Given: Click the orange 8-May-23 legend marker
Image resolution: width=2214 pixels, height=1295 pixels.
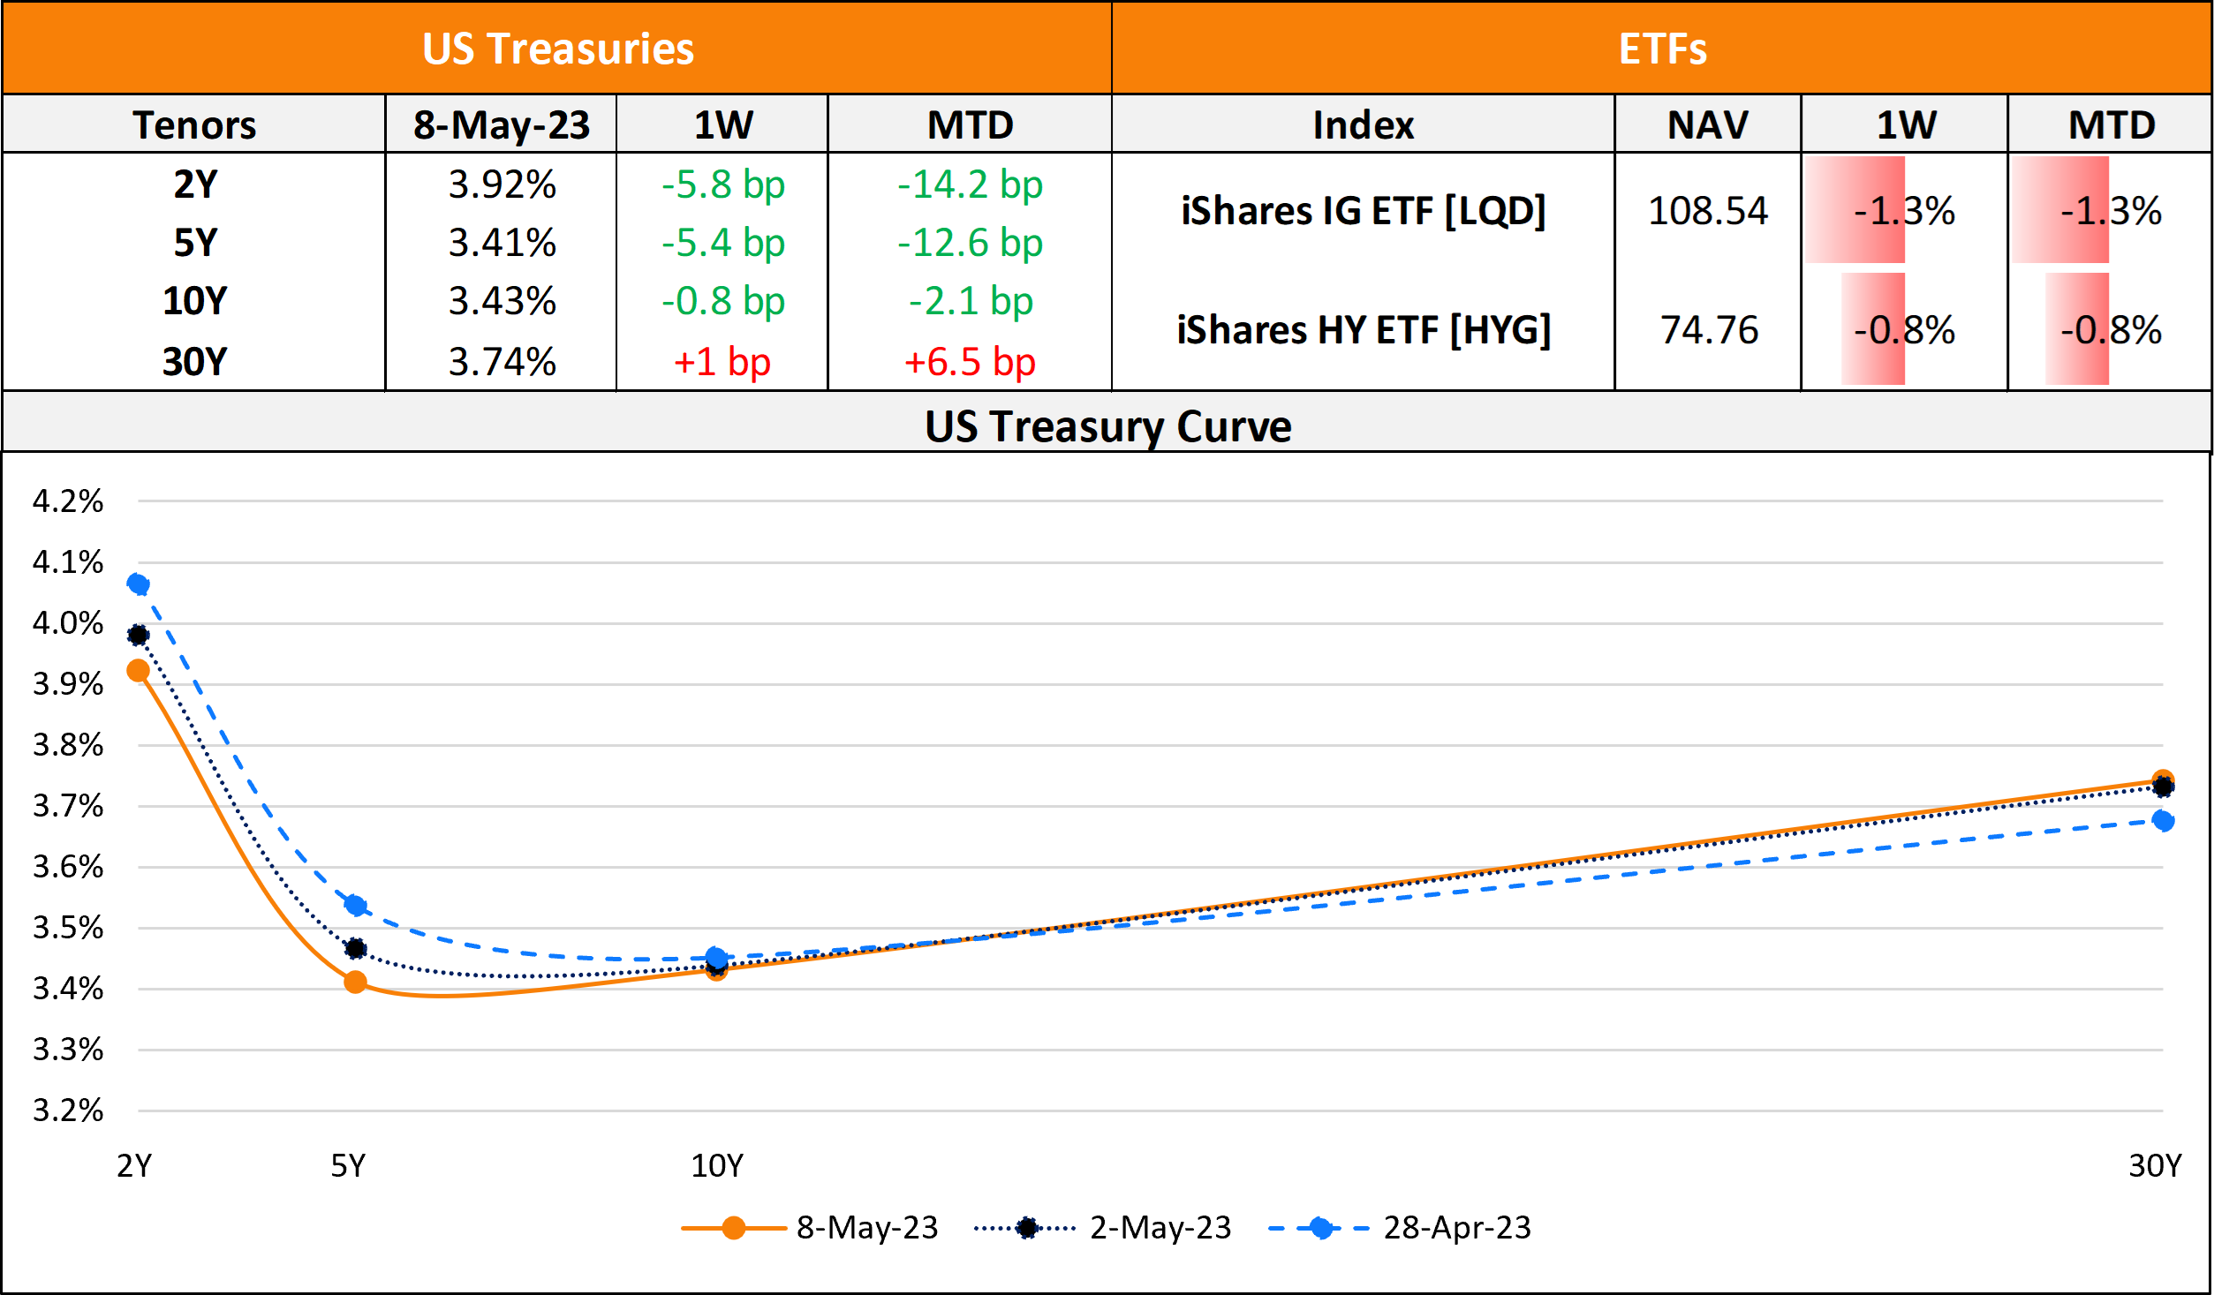Looking at the screenshot, I should coord(733,1228).
